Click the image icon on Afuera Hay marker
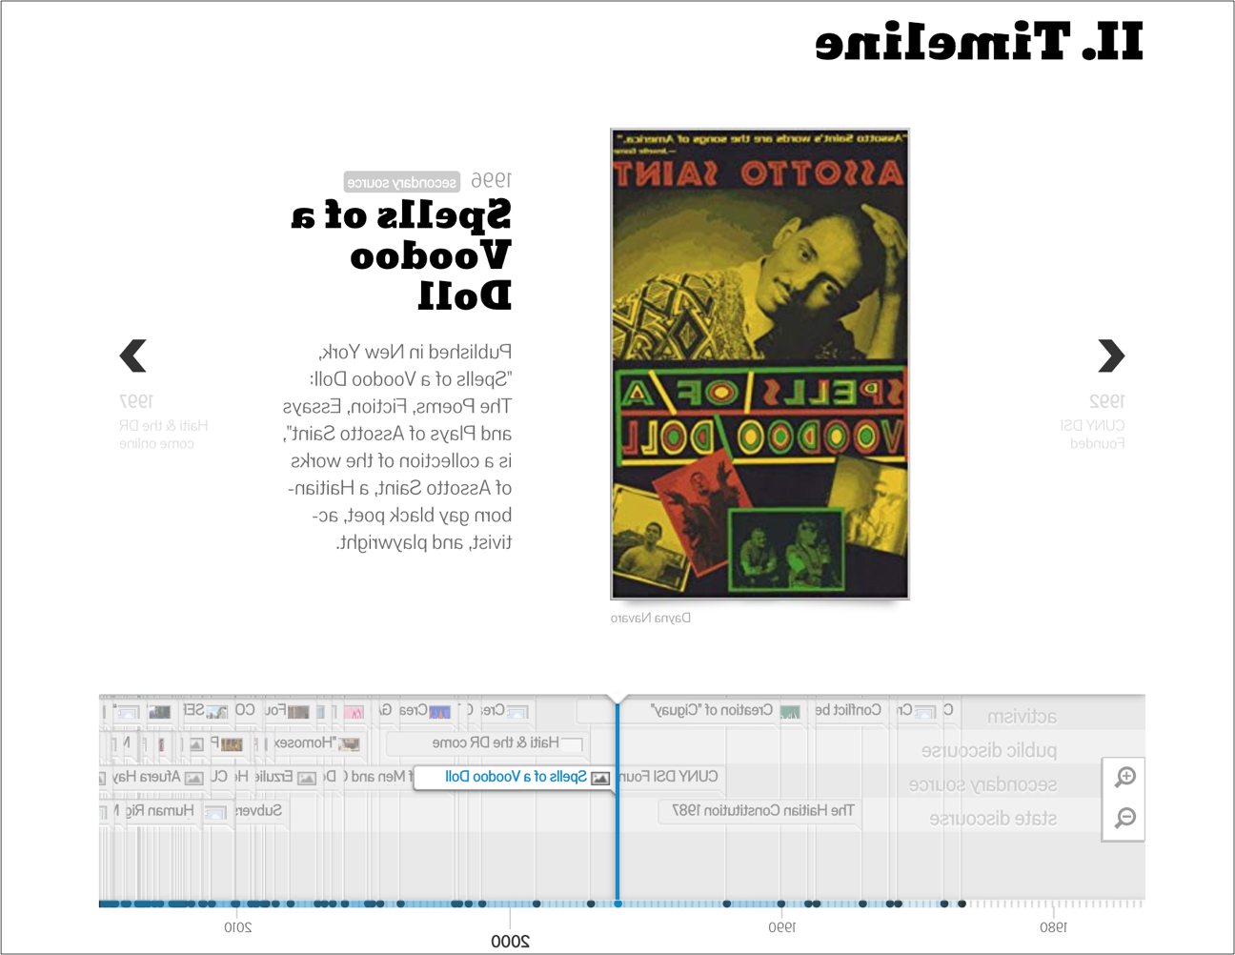 tap(193, 778)
